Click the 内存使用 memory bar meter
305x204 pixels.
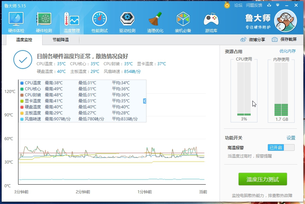coord(281,89)
